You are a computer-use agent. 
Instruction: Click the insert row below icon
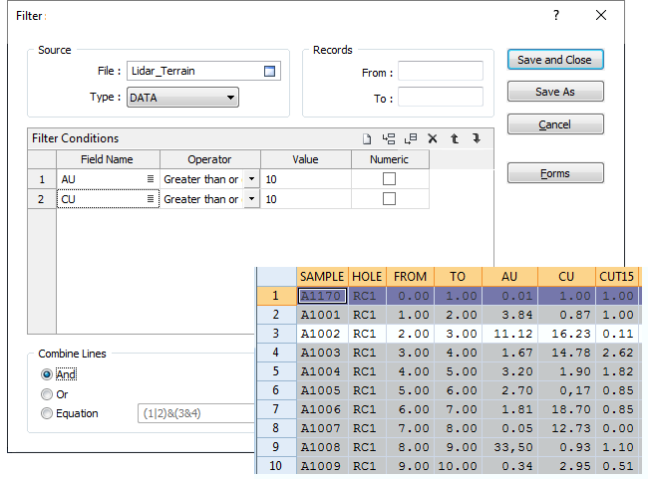(x=411, y=139)
